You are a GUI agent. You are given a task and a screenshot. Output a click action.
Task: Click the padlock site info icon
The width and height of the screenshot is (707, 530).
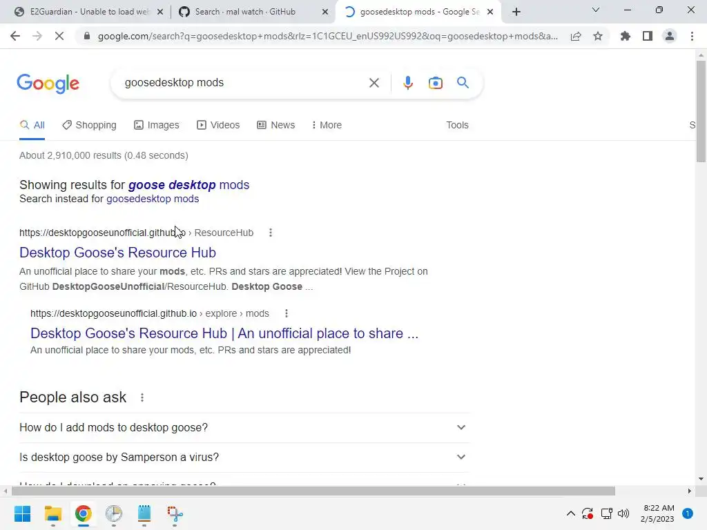(x=87, y=36)
